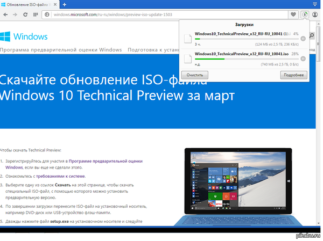Follow Программе предварительной оценки Windows link
The width and height of the screenshot is (323, 241).
[x=74, y=164]
